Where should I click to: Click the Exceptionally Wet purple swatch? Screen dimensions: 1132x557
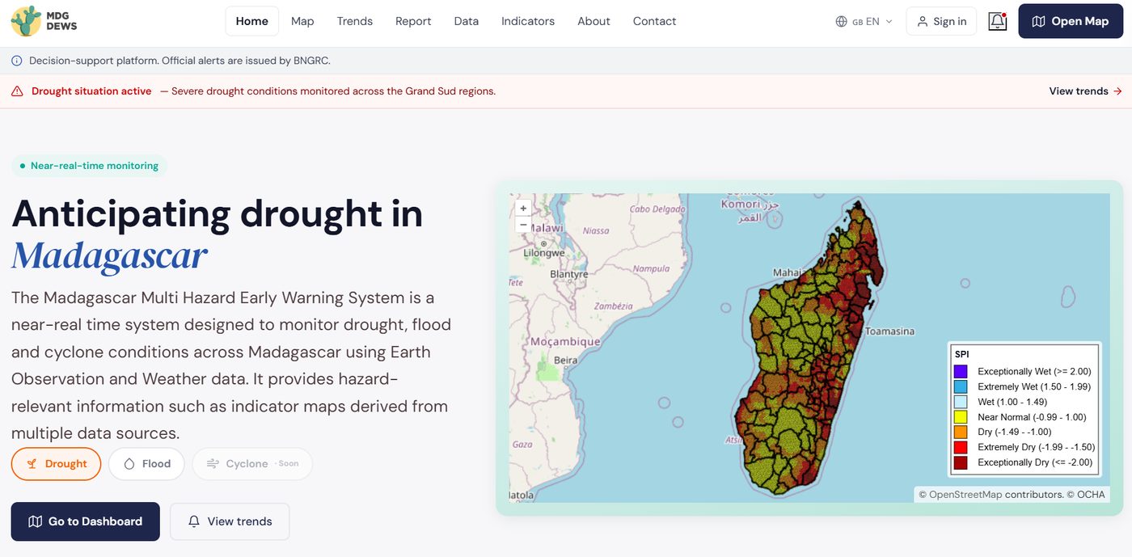(x=961, y=372)
